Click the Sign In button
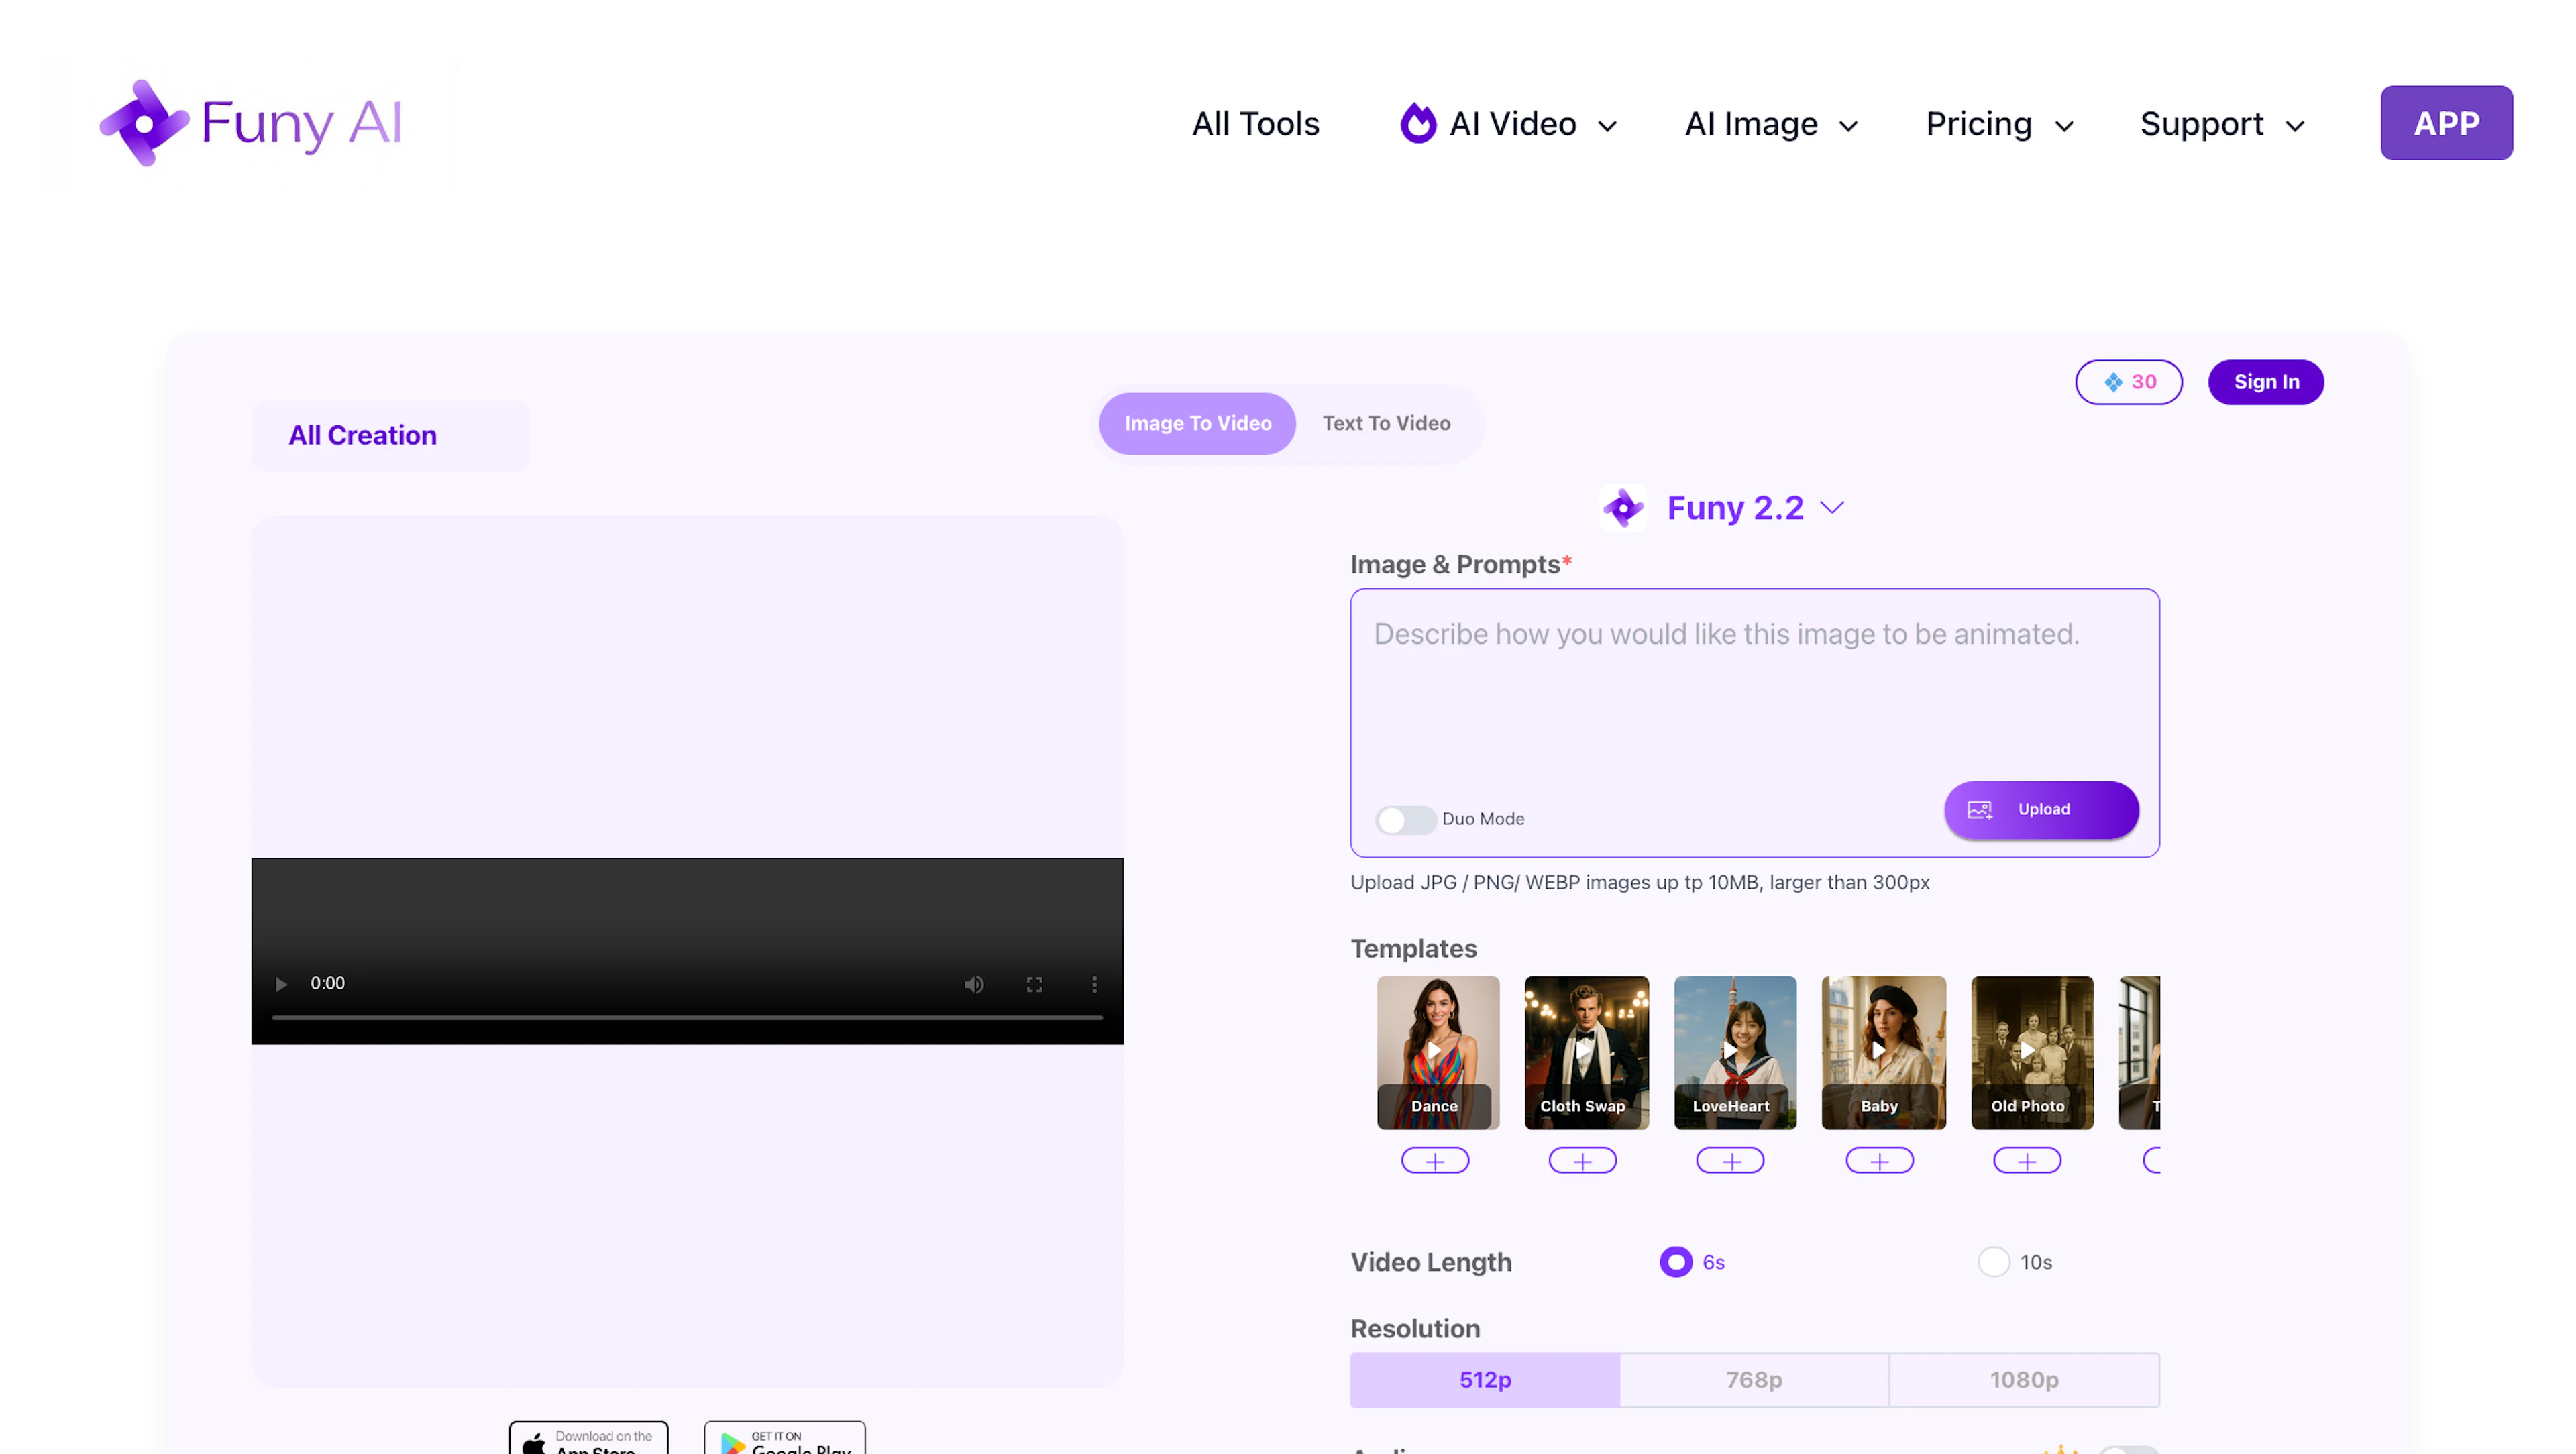2576x1454 pixels. click(x=2266, y=382)
